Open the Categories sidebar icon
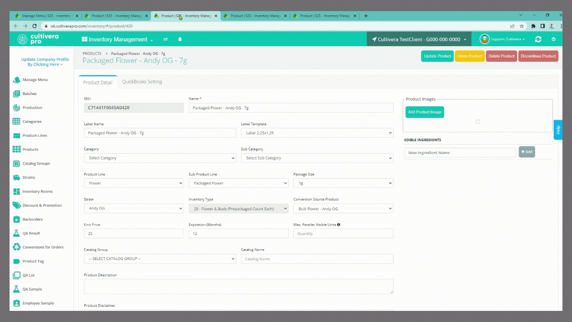The image size is (572, 322). tap(16, 122)
